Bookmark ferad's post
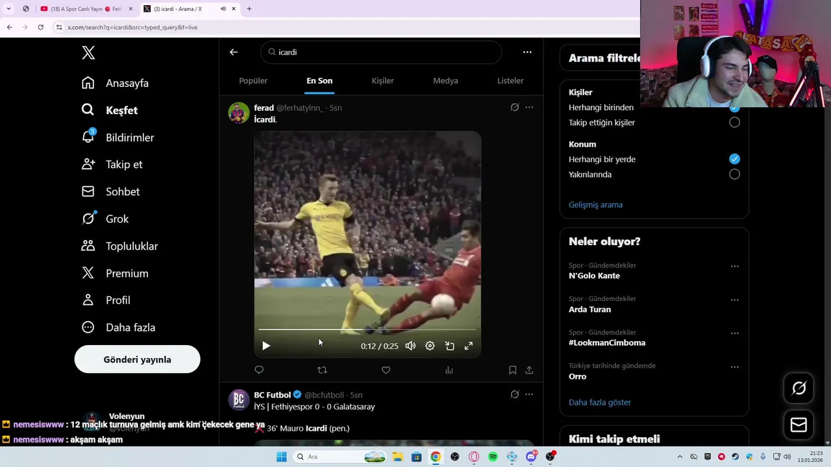Image resolution: width=831 pixels, height=467 pixels. tap(512, 370)
